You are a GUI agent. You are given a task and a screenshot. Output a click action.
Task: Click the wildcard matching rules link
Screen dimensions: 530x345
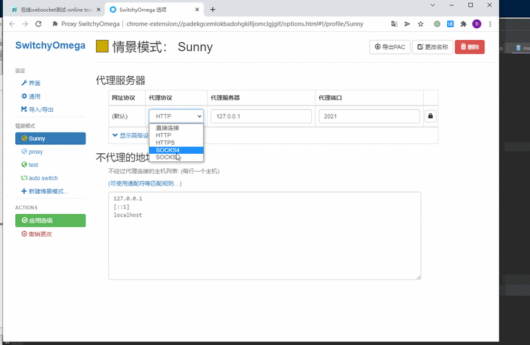(x=145, y=184)
